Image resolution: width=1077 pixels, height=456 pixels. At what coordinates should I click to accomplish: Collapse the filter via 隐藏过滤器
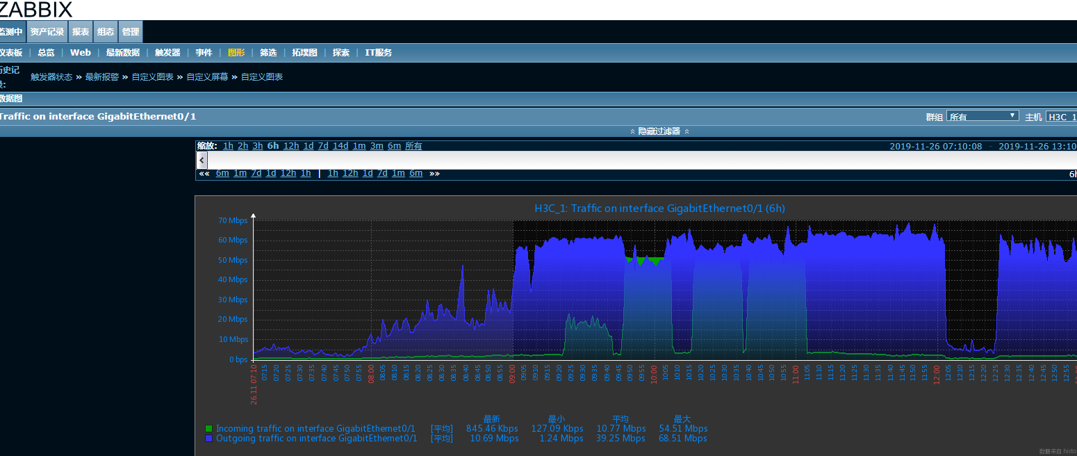point(659,131)
